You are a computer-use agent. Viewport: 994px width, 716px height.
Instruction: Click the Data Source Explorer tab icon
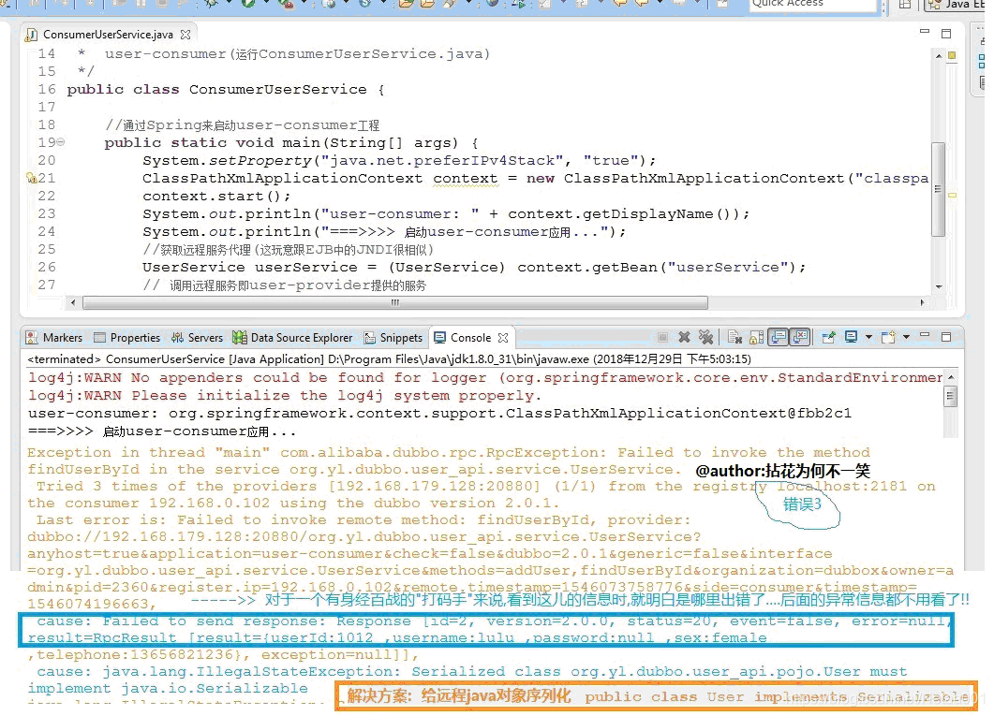pos(240,338)
